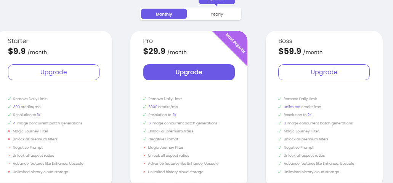Click green check beside Boss Unlimited history cloud storage
This screenshot has height=183, width=393.
click(x=280, y=172)
